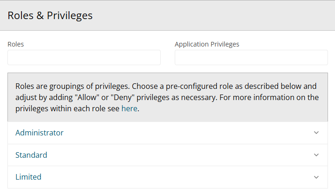
Task: Click the Application Privileges field label
Action: point(207,44)
